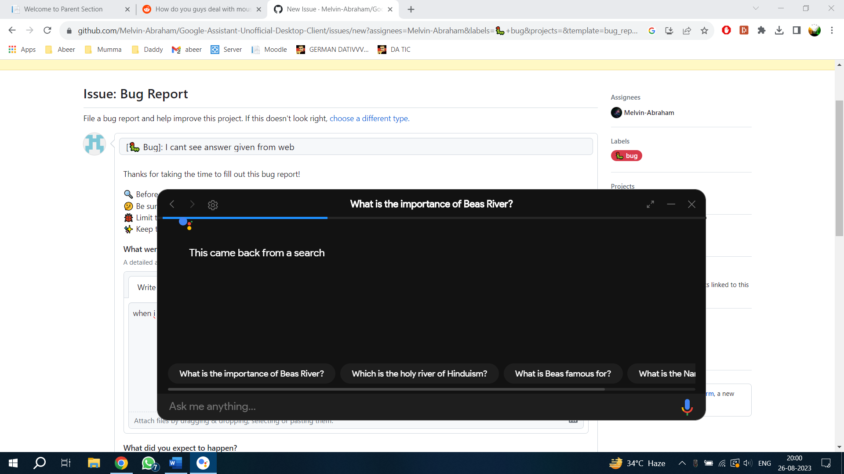Open Google Assistant from the taskbar
This screenshot has width=844, height=474.
click(203, 463)
